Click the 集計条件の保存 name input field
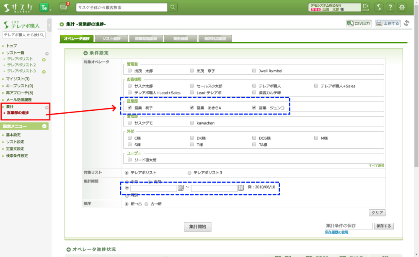The width and height of the screenshot is (419, 257). (x=349, y=226)
